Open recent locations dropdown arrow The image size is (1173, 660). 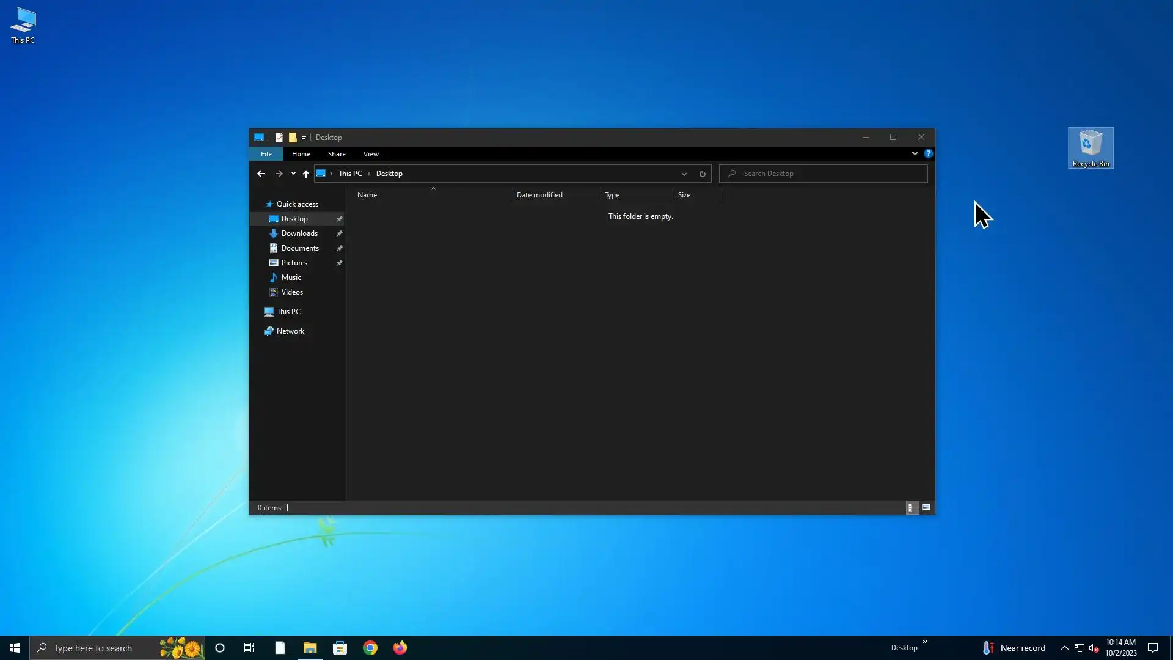tap(293, 174)
